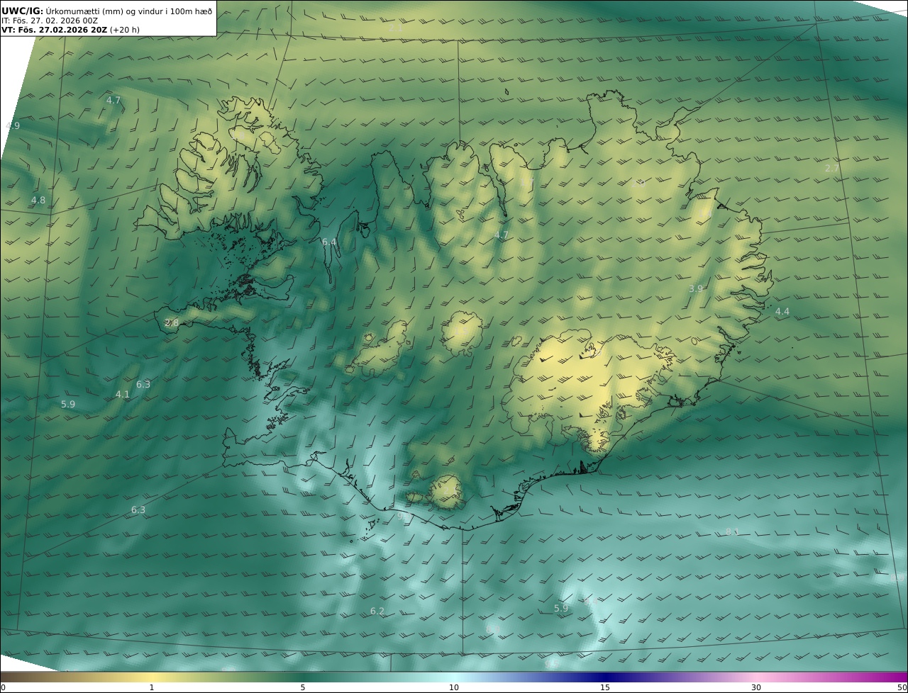Click the colorbar tick label "1"
The image size is (908, 693).
[x=152, y=687]
